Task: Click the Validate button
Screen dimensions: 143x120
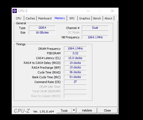Action: click(x=87, y=110)
